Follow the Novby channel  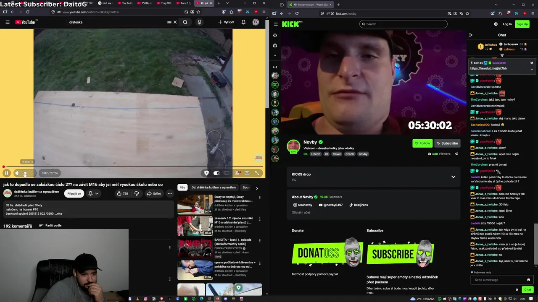point(422,143)
